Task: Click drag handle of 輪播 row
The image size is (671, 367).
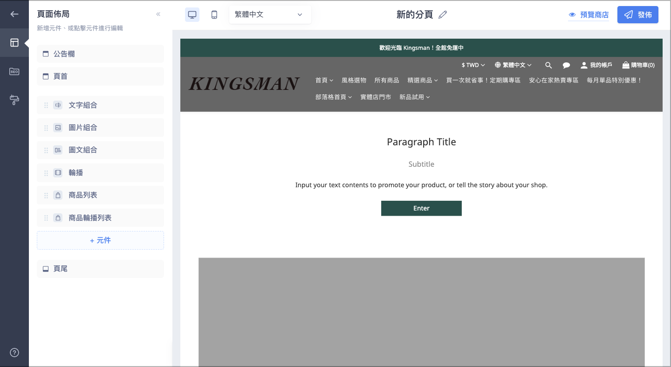Action: coord(46,173)
